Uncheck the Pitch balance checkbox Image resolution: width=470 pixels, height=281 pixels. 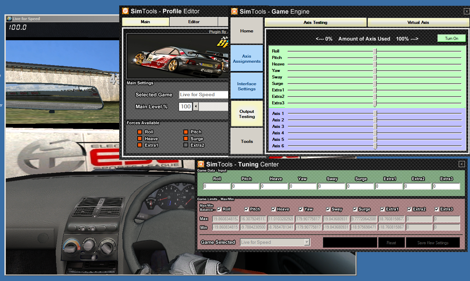pyautogui.click(x=247, y=209)
